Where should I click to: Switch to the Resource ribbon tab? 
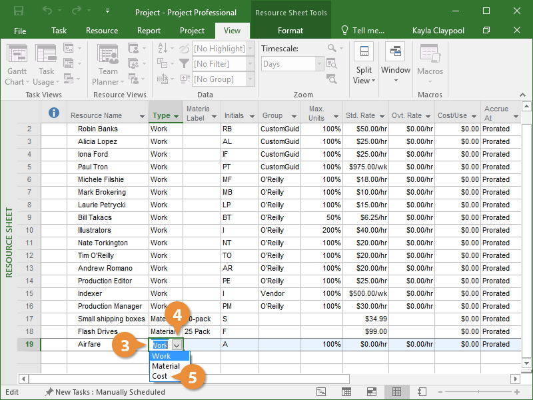point(102,31)
